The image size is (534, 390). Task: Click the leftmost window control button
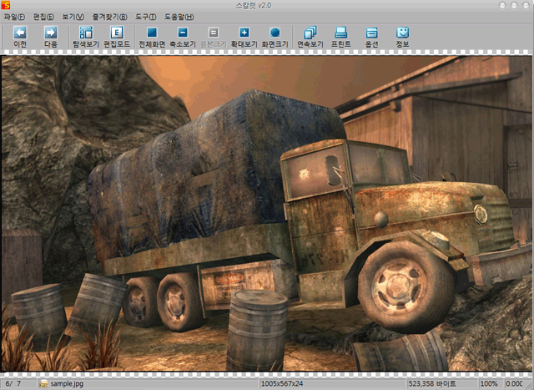[x=502, y=5]
